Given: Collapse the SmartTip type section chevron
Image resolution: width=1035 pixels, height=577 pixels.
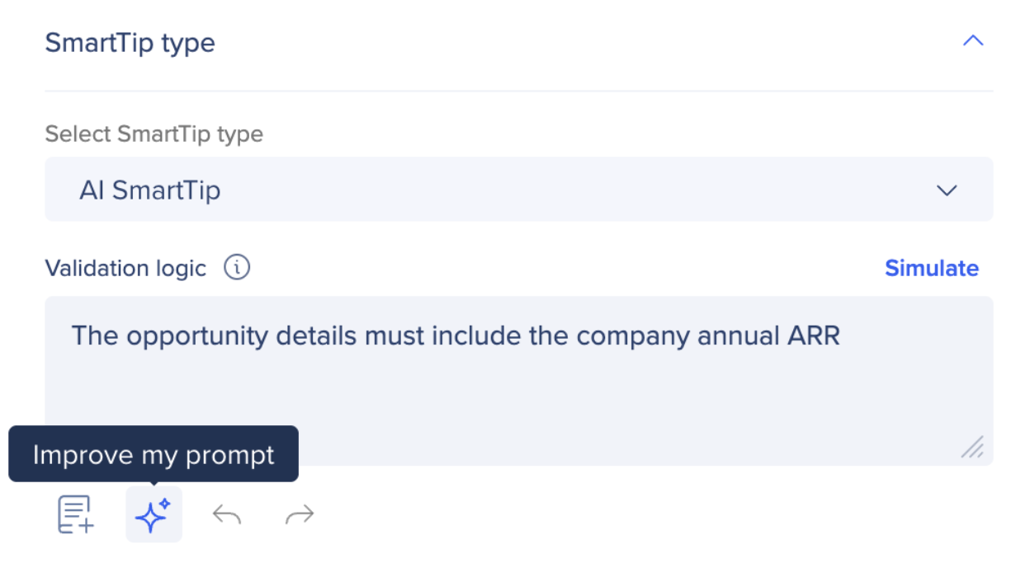Looking at the screenshot, I should coord(973,41).
